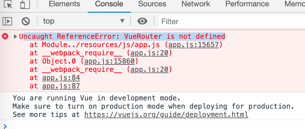The height and width of the screenshot is (129, 305).
Task: Activate the inspect element picker icon
Action: pyautogui.click(x=9, y=4)
